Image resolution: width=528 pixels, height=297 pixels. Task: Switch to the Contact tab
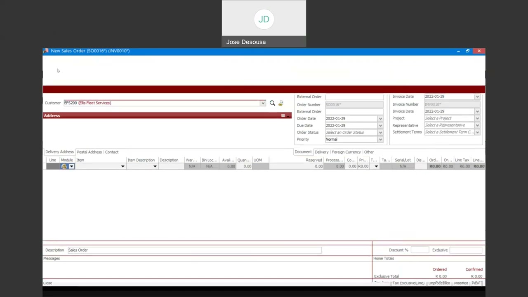point(111,152)
